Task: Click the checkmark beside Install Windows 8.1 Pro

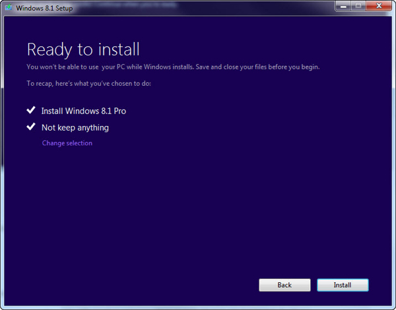Action: [x=31, y=110]
